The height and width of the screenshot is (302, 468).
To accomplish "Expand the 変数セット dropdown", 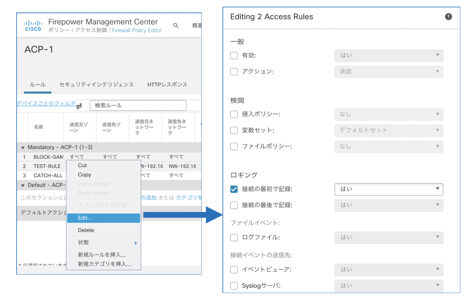I will tap(389, 130).
